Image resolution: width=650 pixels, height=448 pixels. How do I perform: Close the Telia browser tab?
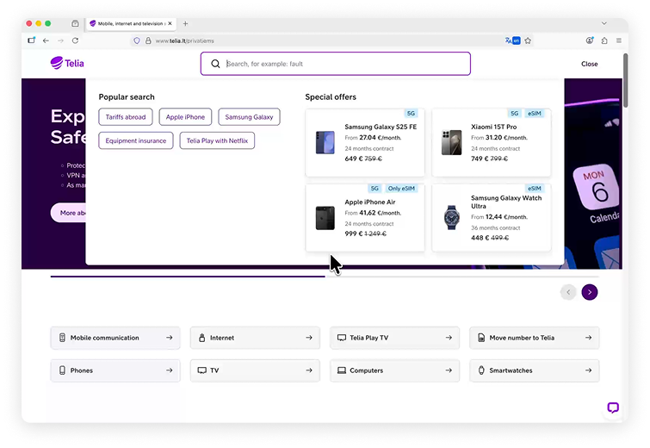pyautogui.click(x=170, y=23)
